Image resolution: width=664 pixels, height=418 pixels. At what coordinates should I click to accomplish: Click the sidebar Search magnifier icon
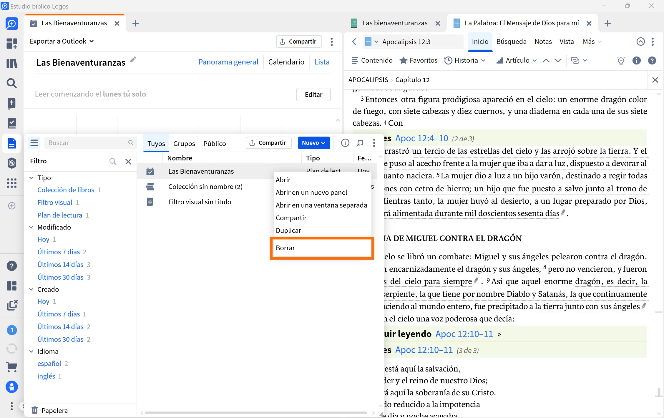coord(12,83)
